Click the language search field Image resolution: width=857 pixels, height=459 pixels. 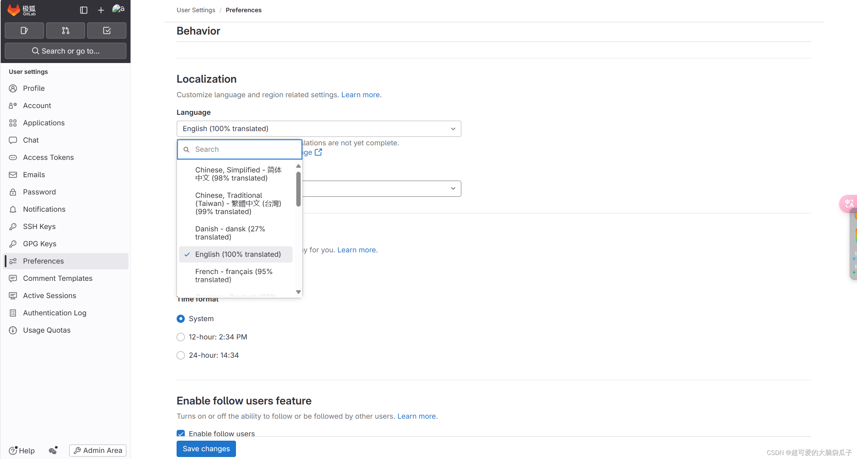[239, 149]
